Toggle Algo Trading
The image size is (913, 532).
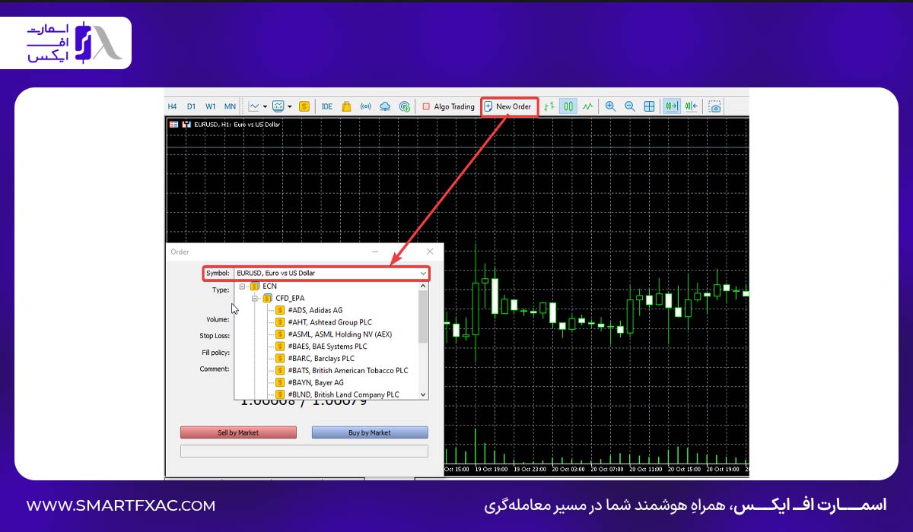coord(448,107)
